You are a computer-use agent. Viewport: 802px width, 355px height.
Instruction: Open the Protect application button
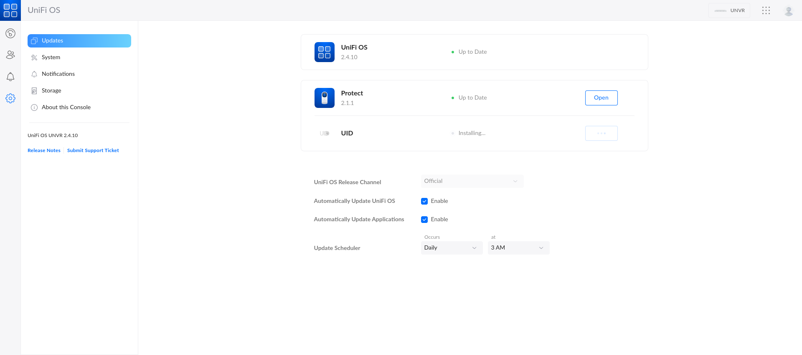[601, 98]
